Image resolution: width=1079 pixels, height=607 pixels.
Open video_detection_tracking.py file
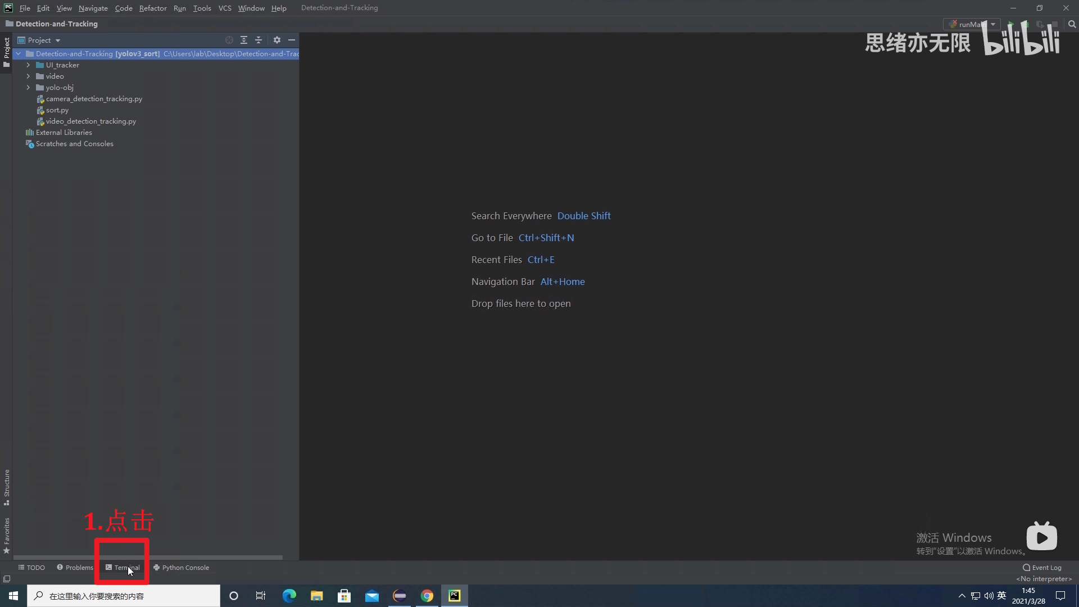point(90,121)
